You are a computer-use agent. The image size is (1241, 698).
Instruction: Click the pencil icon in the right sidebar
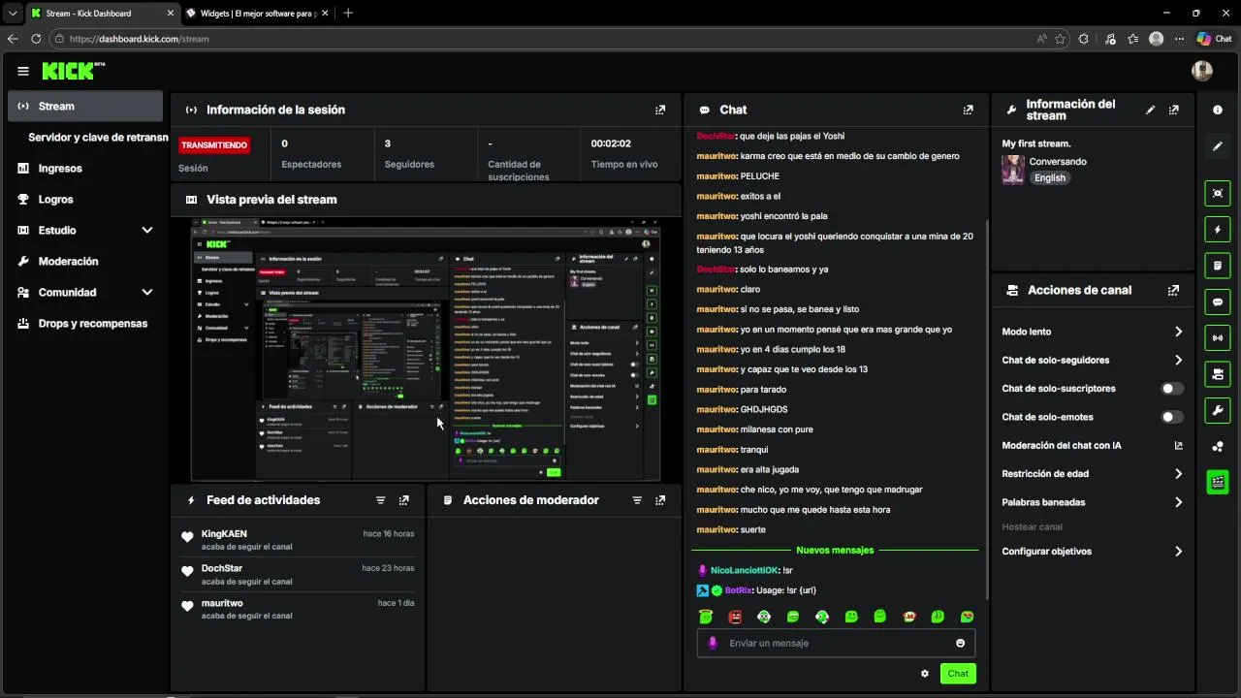1218,146
